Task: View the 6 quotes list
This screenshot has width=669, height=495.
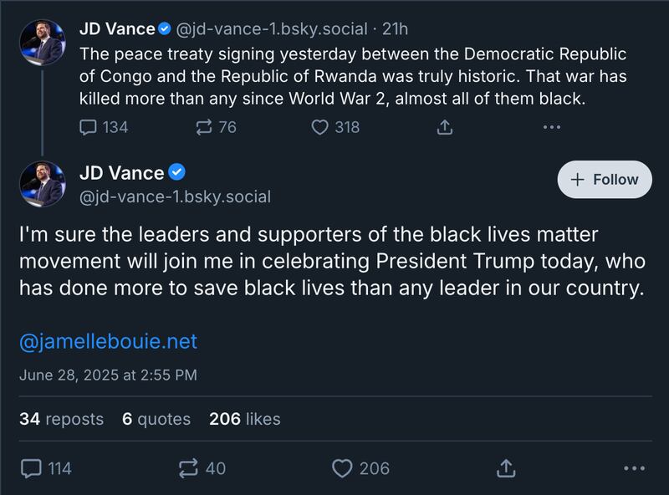Action: (156, 419)
